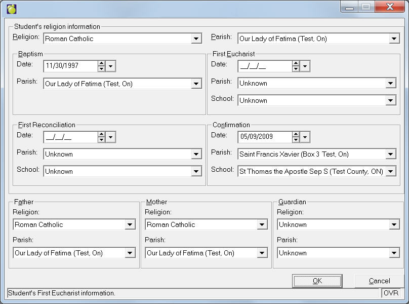Increment the Baptism date spinner up
Viewport: 409px width, 304px height.
102,63
